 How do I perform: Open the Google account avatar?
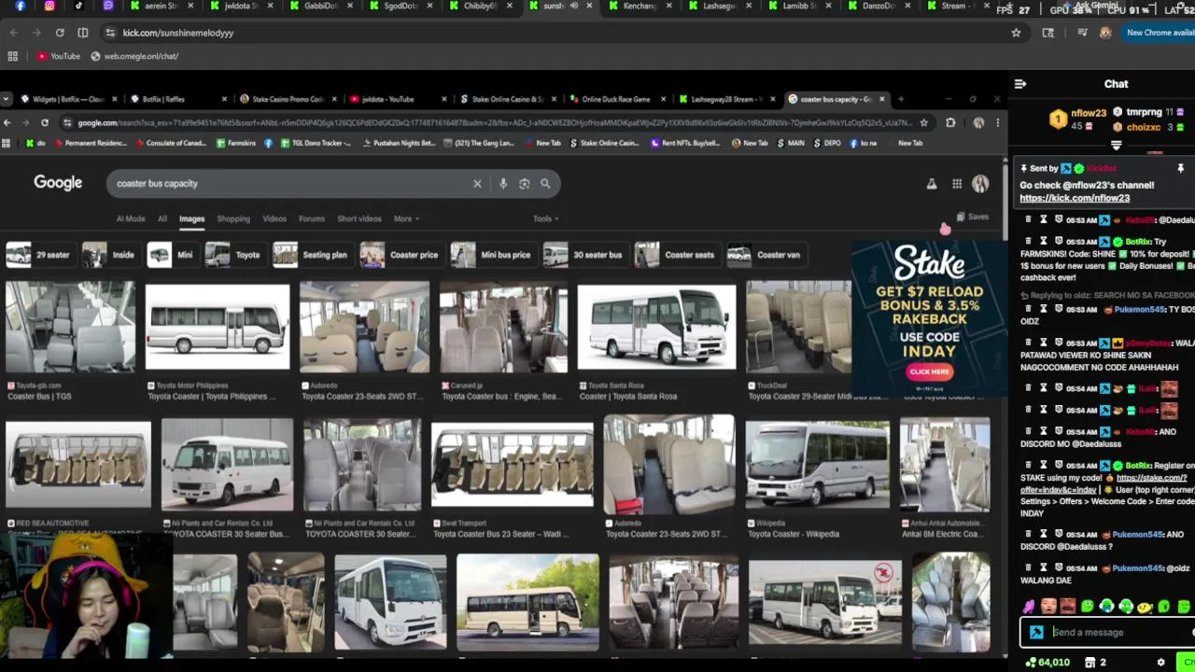[980, 184]
